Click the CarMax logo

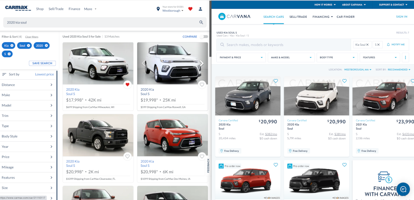(18, 8)
